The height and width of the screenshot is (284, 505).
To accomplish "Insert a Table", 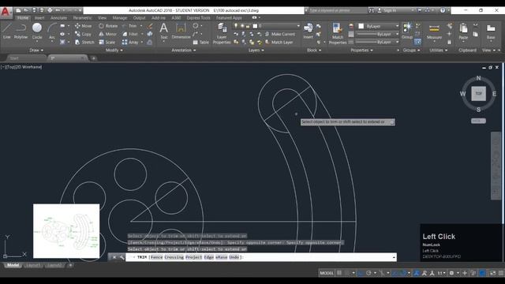I will 201,42.
